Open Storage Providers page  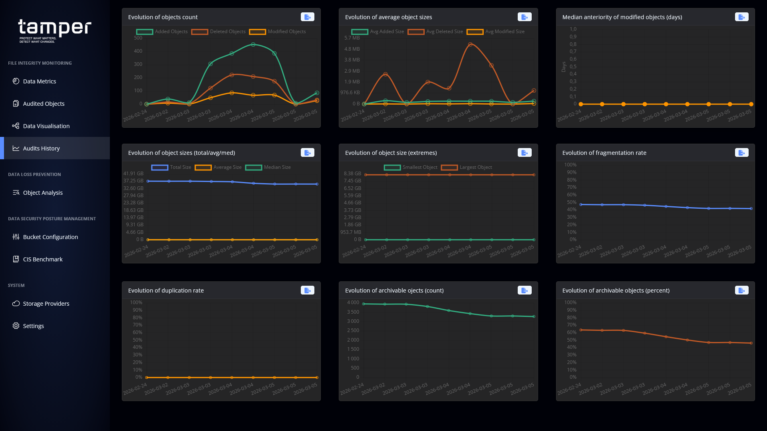click(x=46, y=303)
